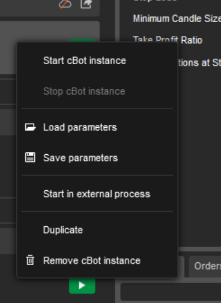Choose Start cBot instance from the menu
221x303 pixels.
pos(85,61)
